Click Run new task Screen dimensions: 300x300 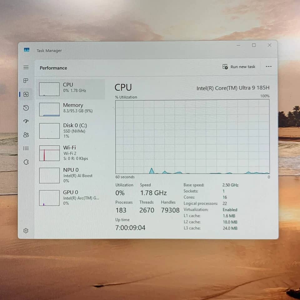point(239,67)
